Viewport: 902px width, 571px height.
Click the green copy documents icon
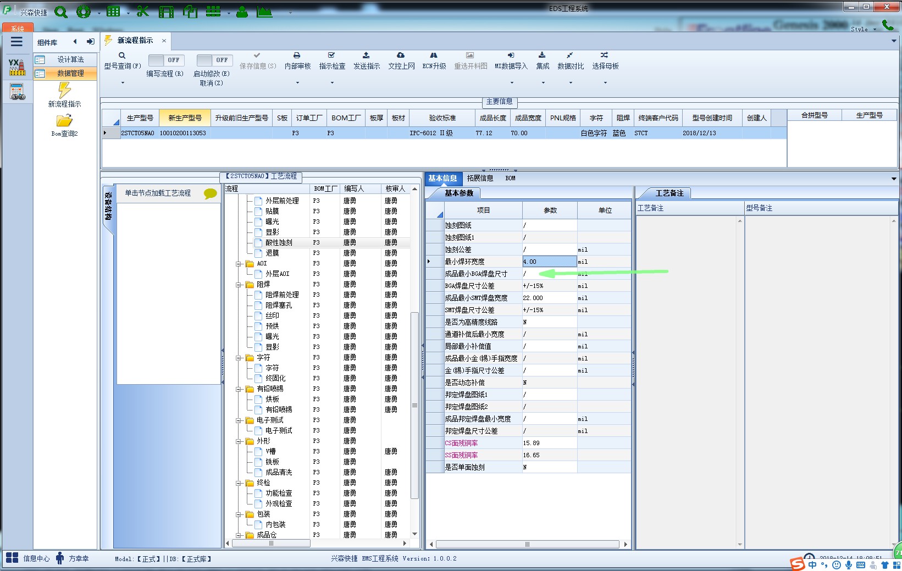pos(190,12)
